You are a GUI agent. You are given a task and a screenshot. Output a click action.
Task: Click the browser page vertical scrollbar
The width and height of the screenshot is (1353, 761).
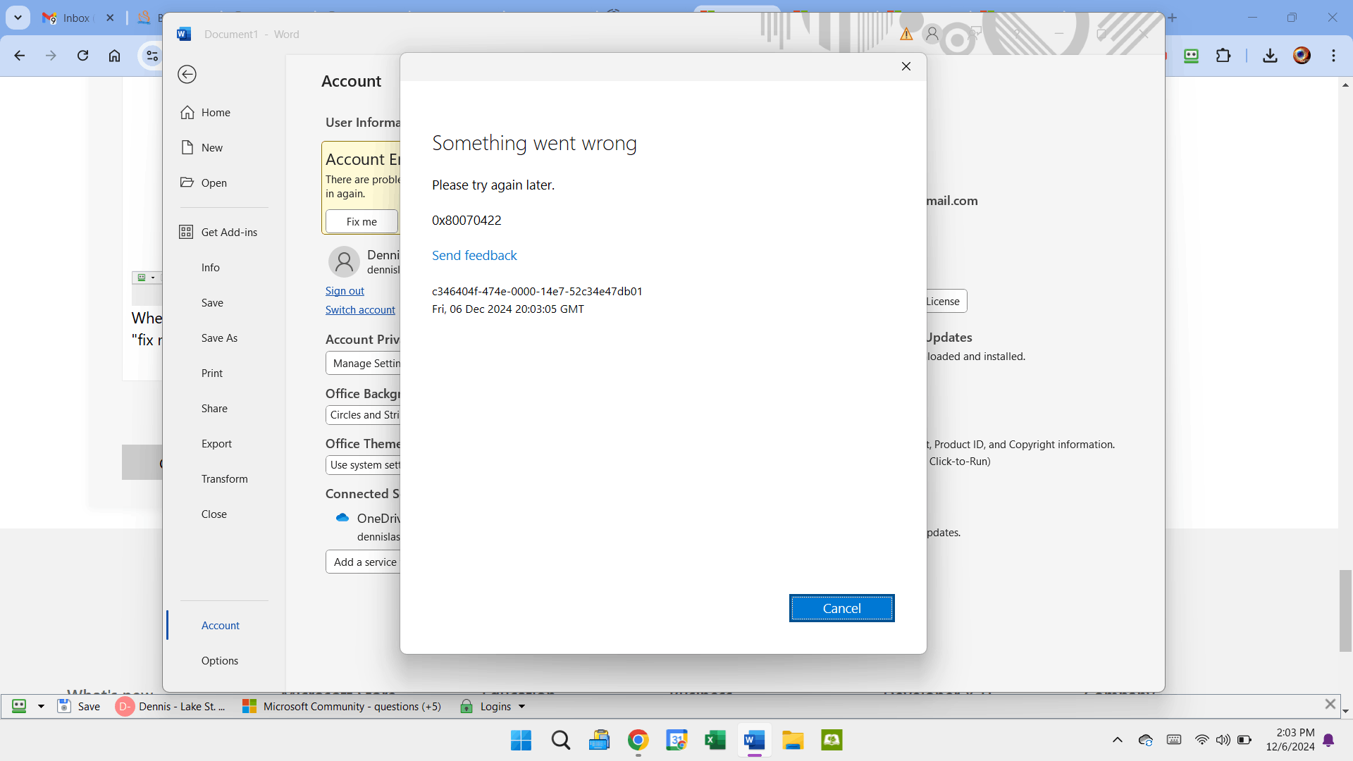(1345, 611)
